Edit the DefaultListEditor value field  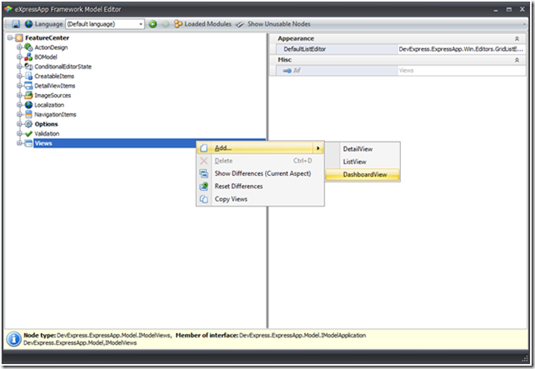point(462,49)
